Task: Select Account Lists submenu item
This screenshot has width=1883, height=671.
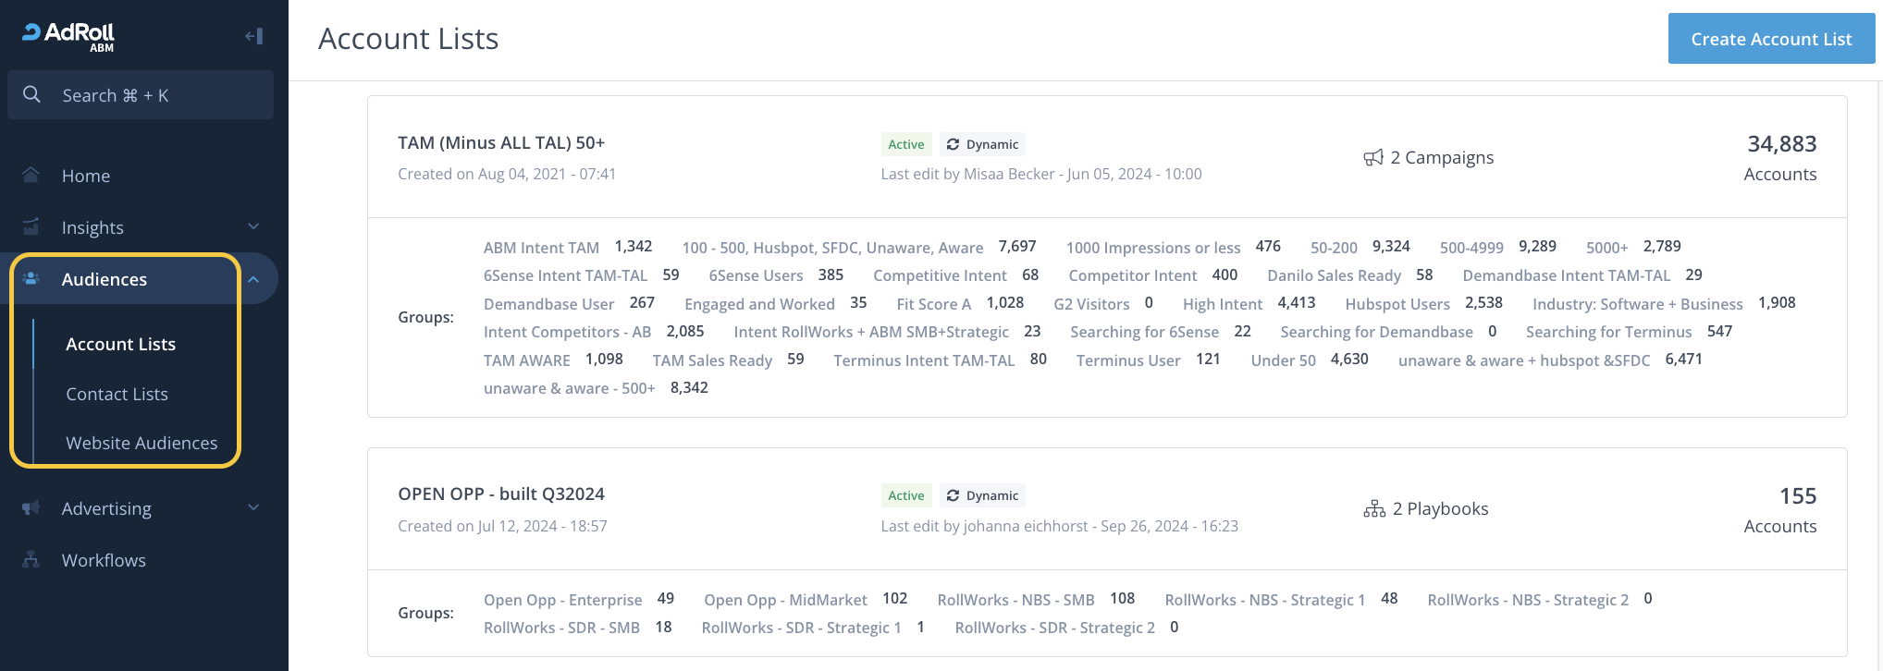Action: point(120,344)
